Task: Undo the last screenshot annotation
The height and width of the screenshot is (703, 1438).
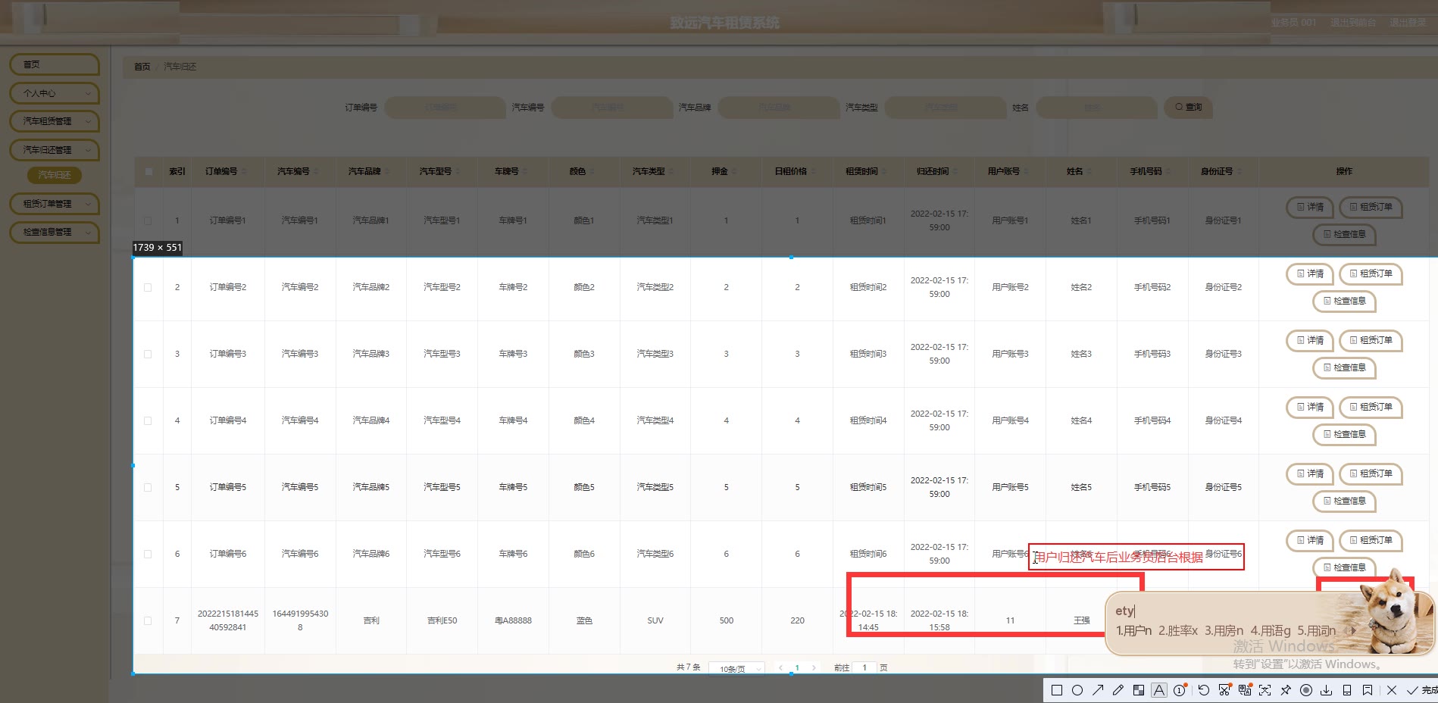Action: pyautogui.click(x=1203, y=690)
